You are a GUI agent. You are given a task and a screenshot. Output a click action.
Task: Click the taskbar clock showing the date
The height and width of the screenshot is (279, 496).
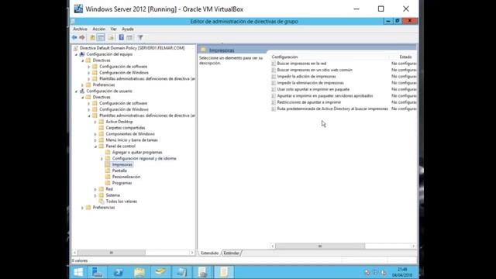[x=402, y=272]
